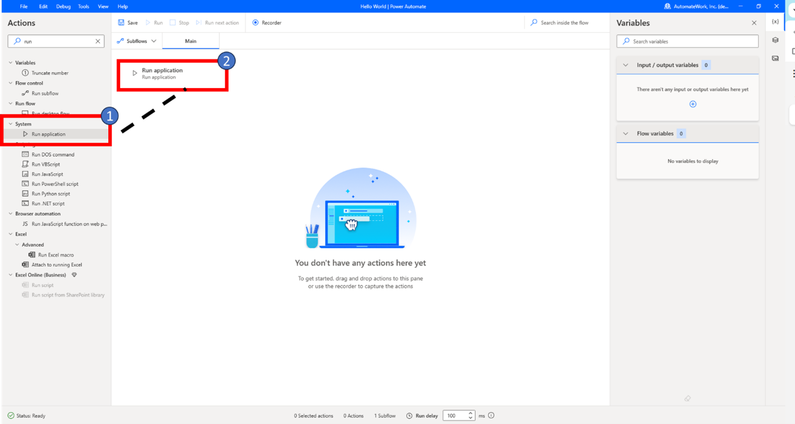Click the Status: Ready indicator
This screenshot has width=795, height=424.
click(x=26, y=416)
